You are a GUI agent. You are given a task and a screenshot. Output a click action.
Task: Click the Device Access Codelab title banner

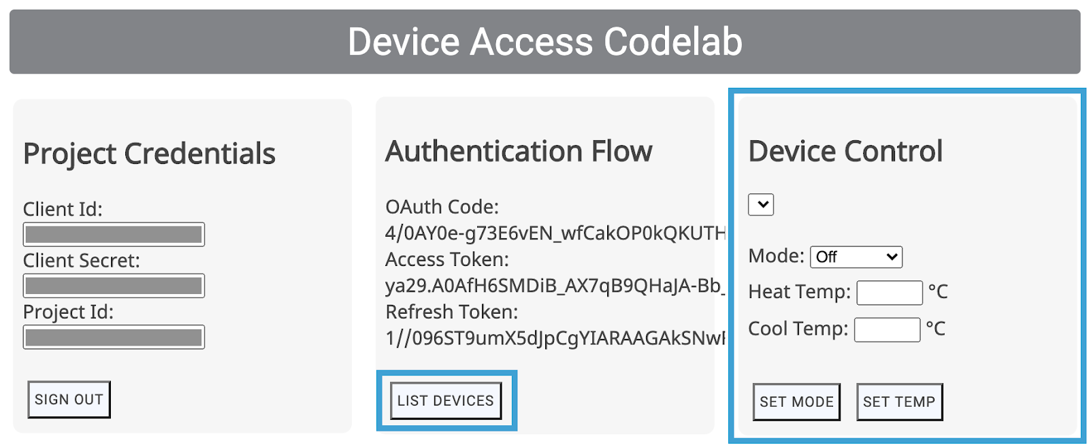pos(544,42)
